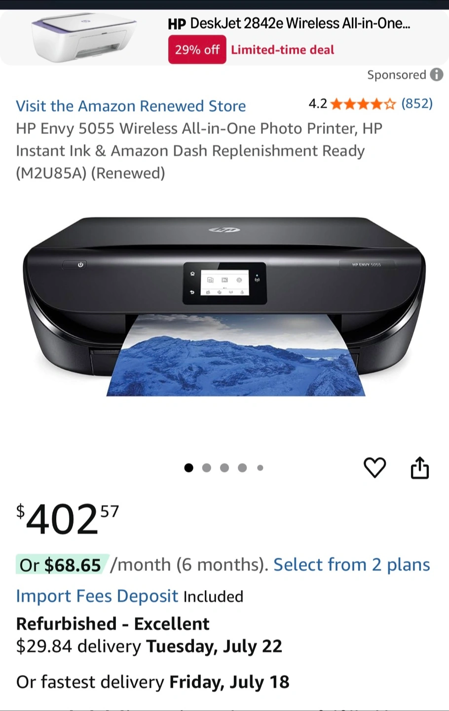Image resolution: width=449 pixels, height=711 pixels.
Task: Tap the share icon
Action: pos(420,468)
